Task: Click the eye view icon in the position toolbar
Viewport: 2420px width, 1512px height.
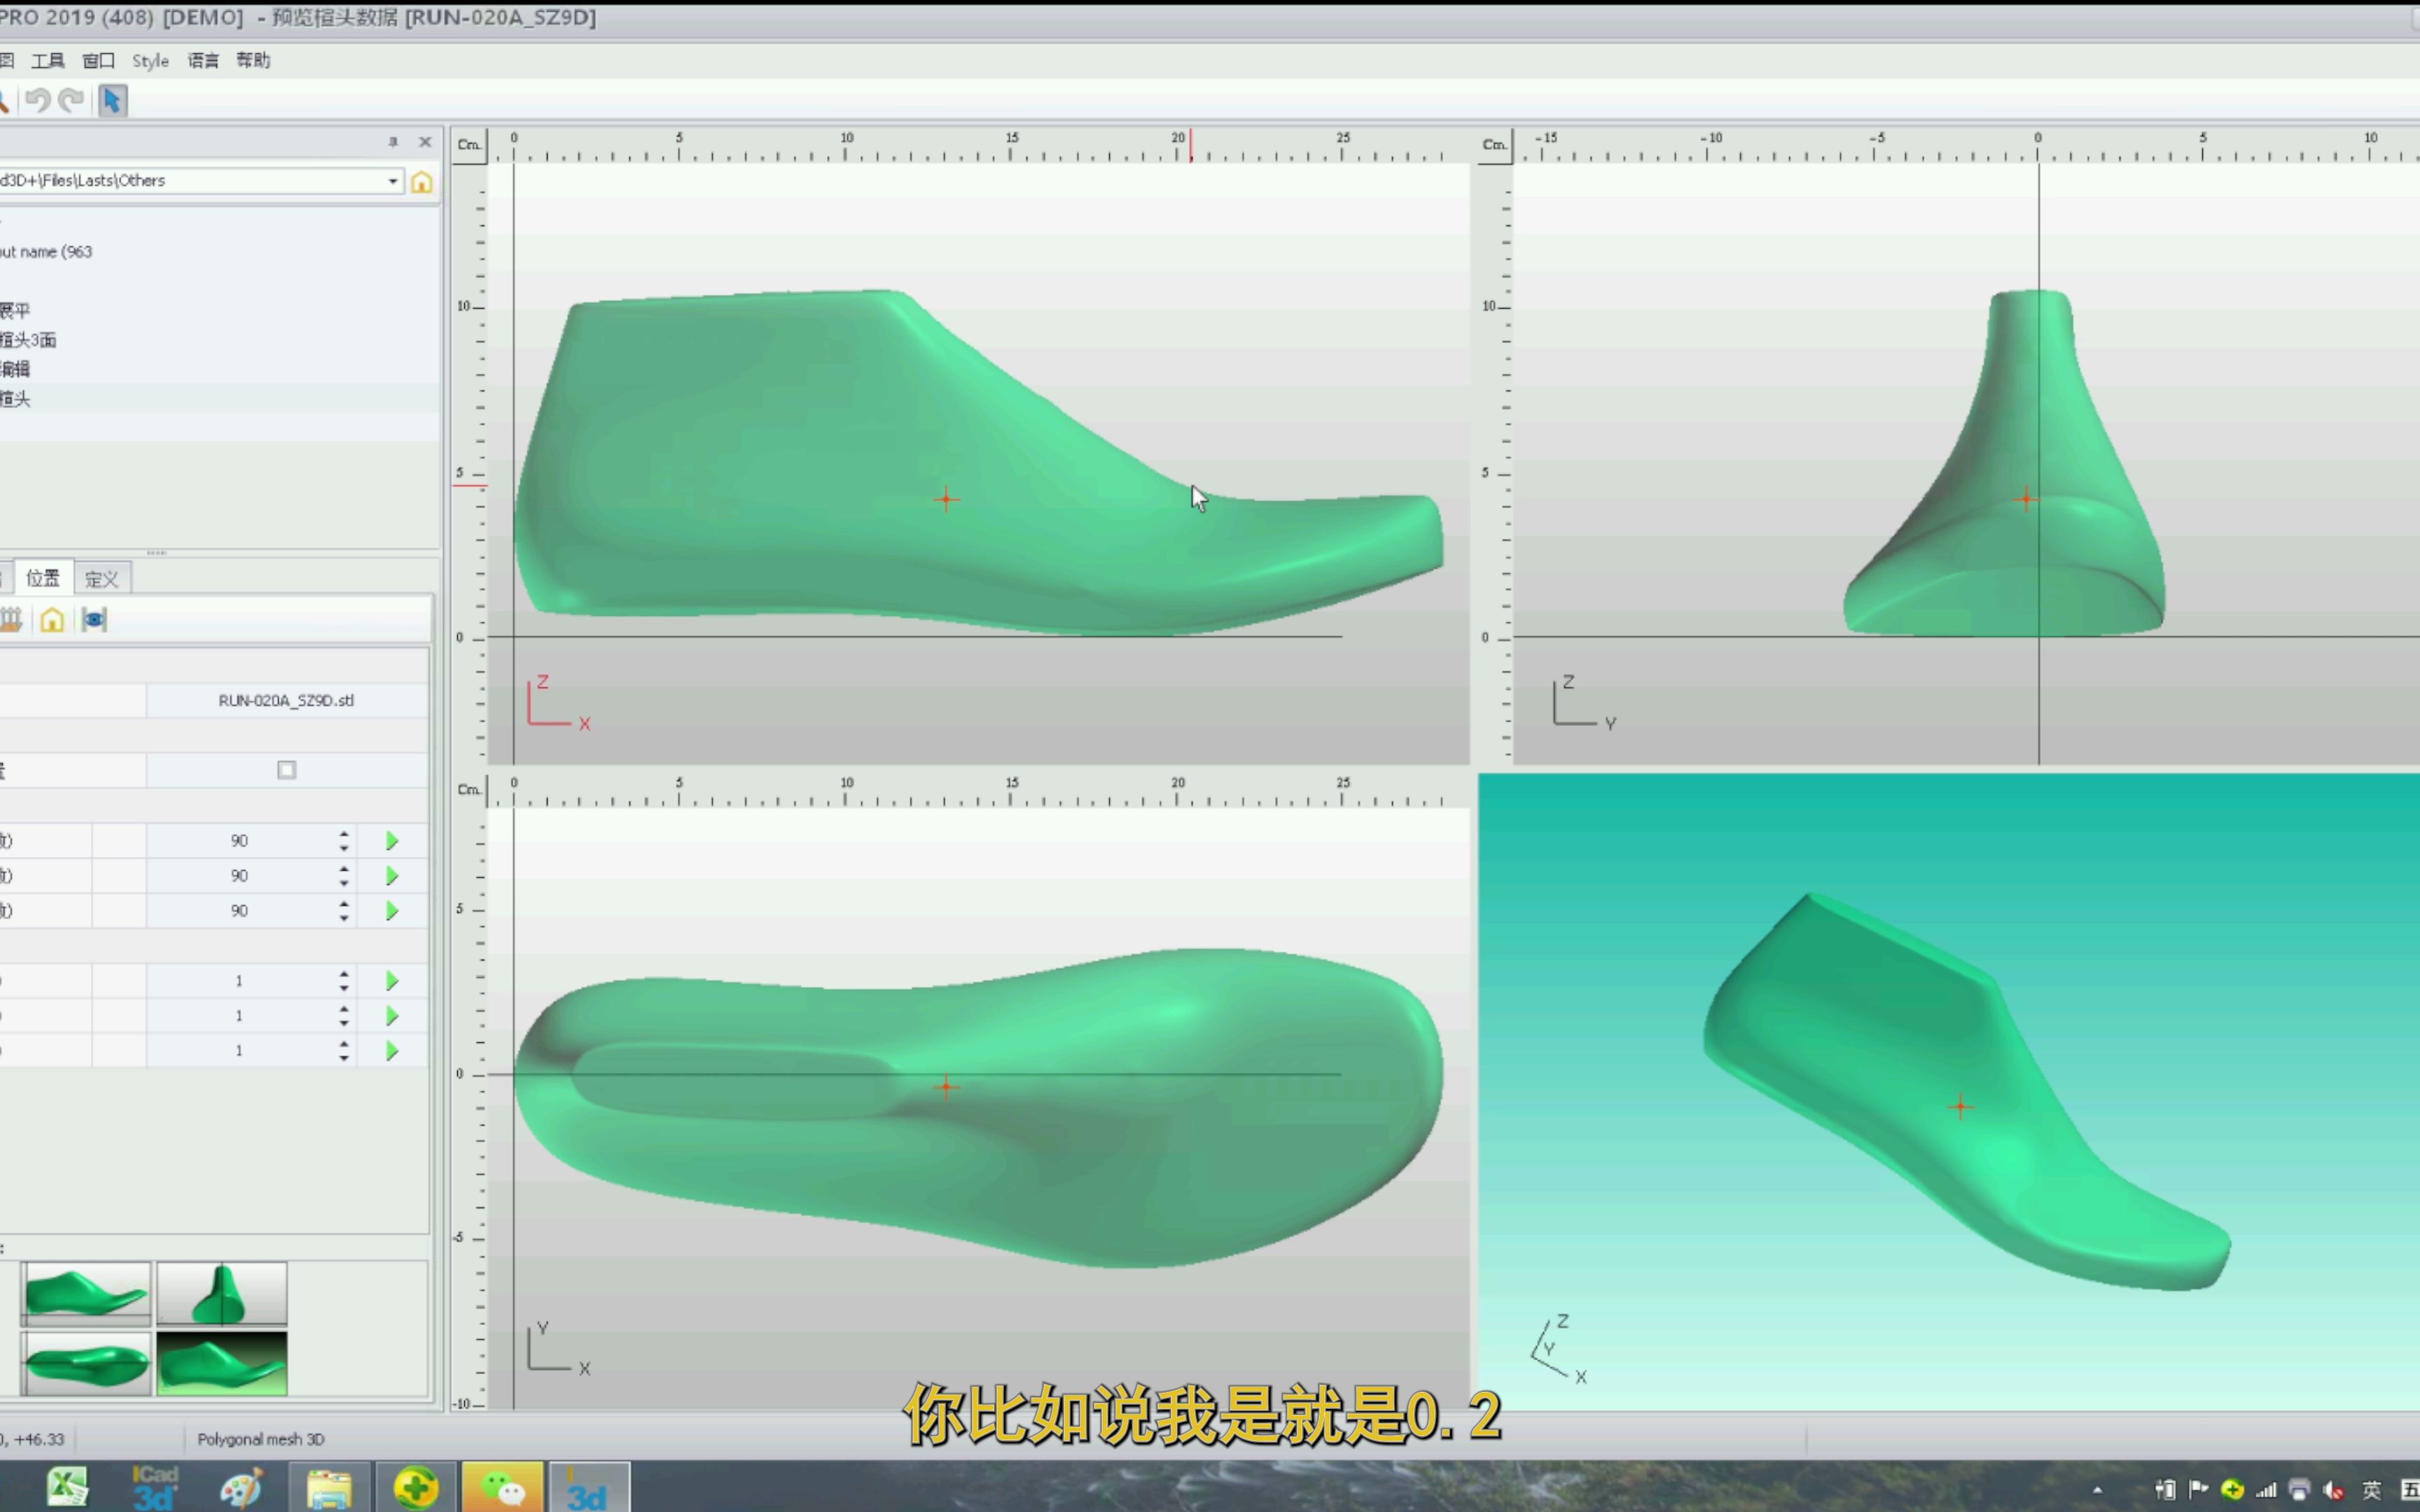Action: click(x=94, y=620)
